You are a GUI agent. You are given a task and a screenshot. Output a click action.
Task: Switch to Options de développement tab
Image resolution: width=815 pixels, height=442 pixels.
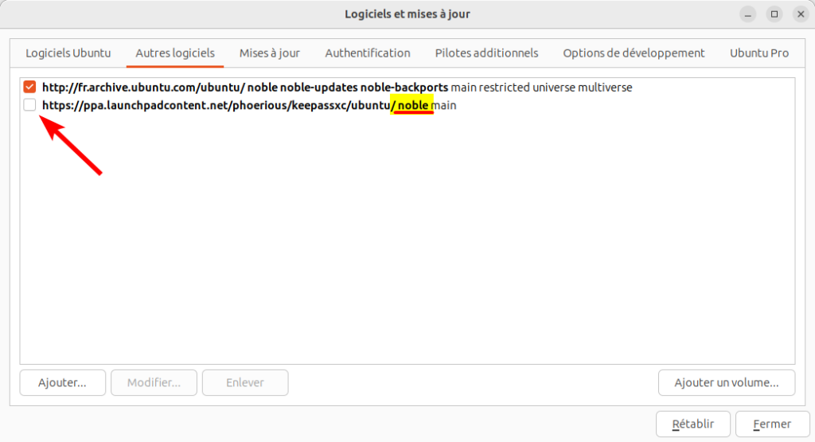(634, 53)
